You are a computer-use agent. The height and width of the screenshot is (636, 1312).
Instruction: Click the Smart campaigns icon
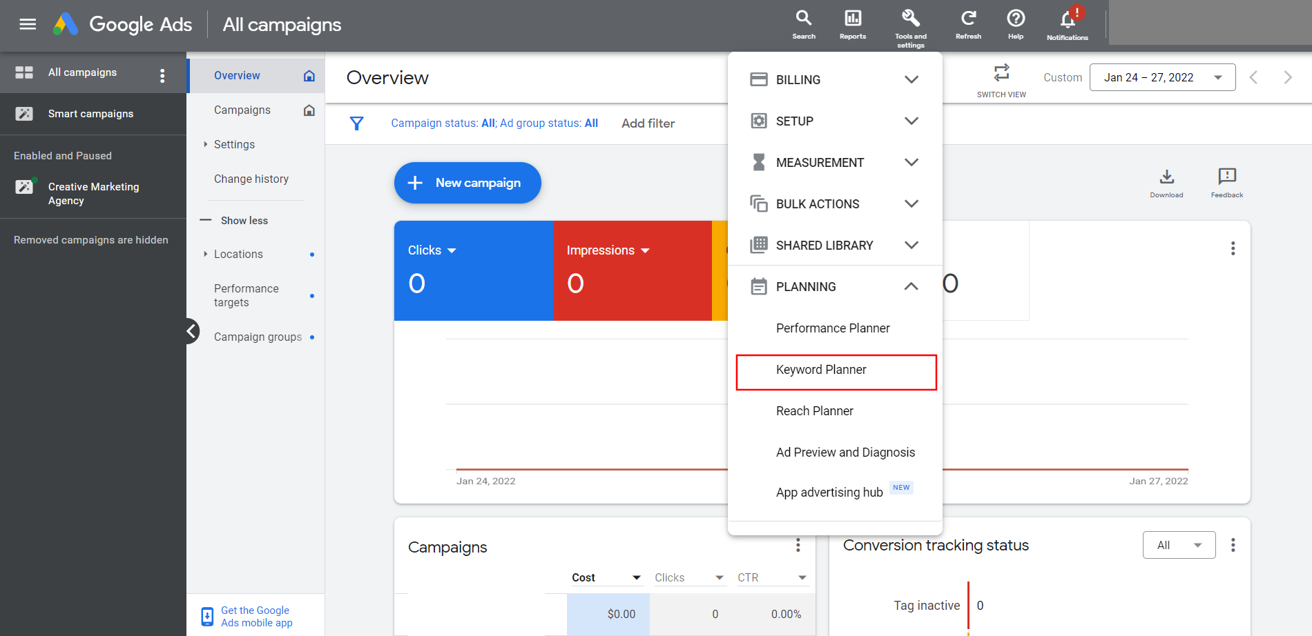[24, 114]
